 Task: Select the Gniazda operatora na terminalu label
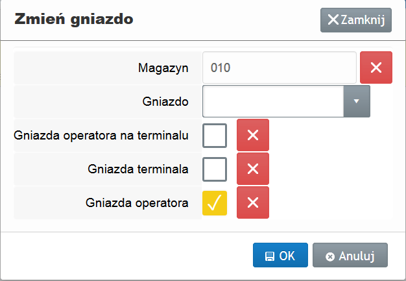point(101,135)
